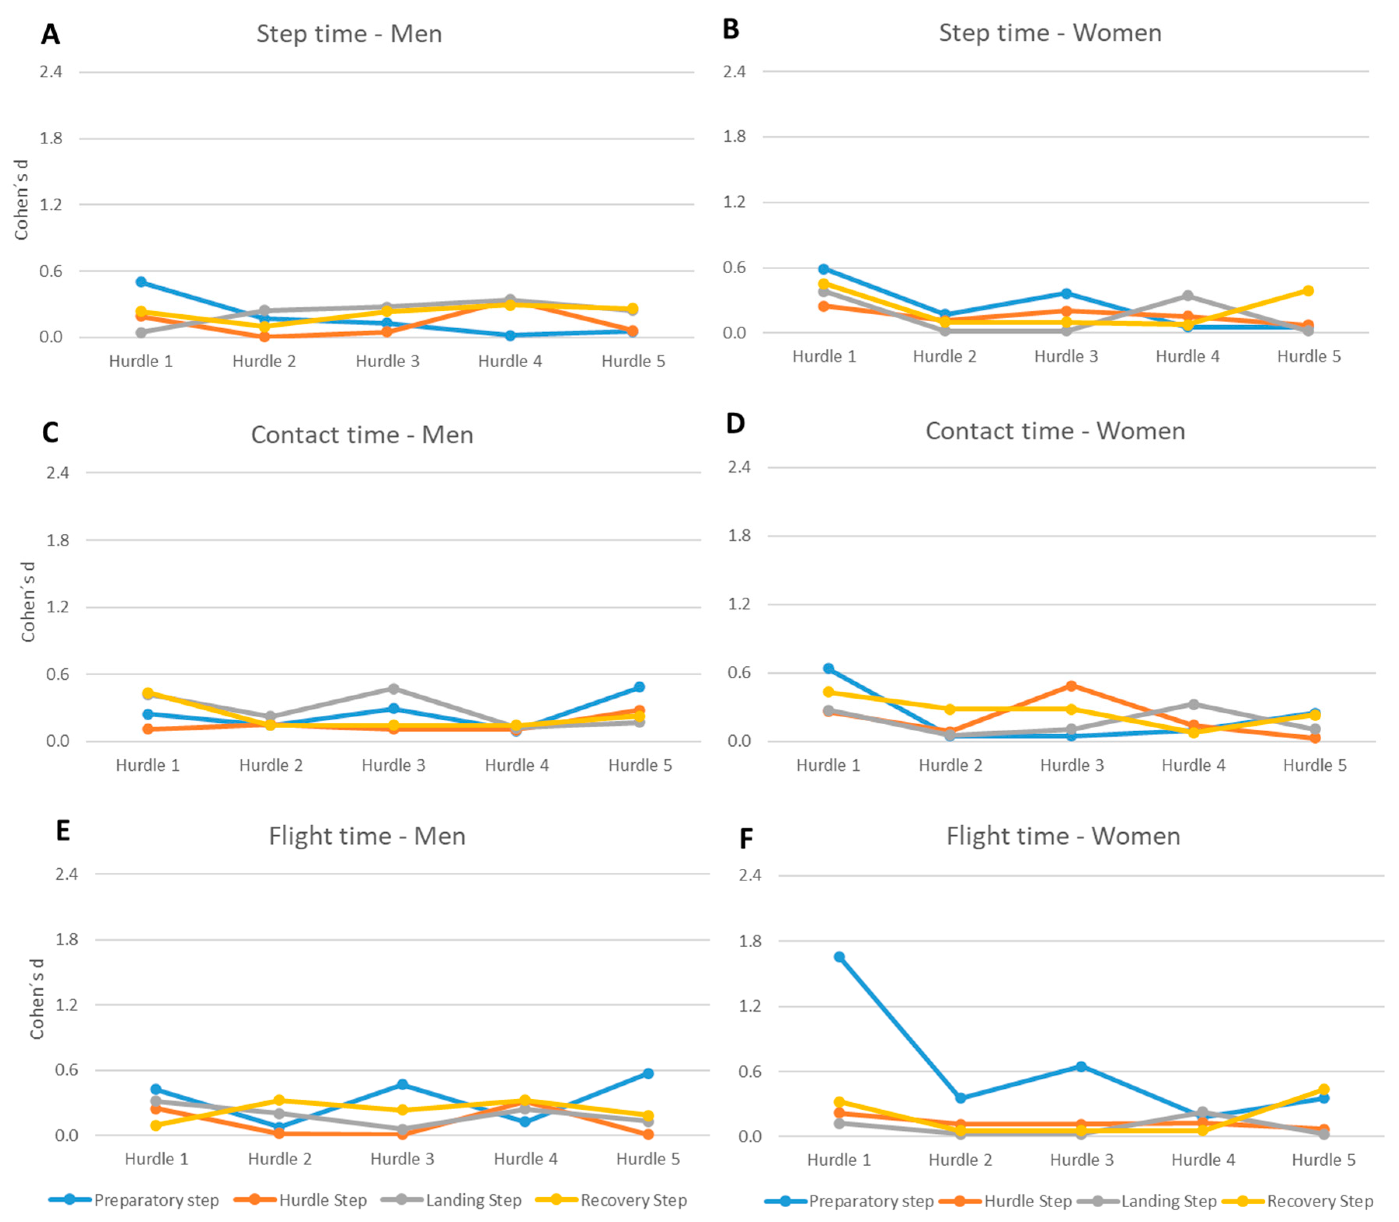Select the "Contact time - Women" chart title
The width and height of the screenshot is (1399, 1222).
click(x=1055, y=431)
